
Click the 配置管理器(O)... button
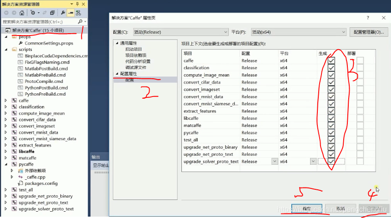pyautogui.click(x=369, y=32)
